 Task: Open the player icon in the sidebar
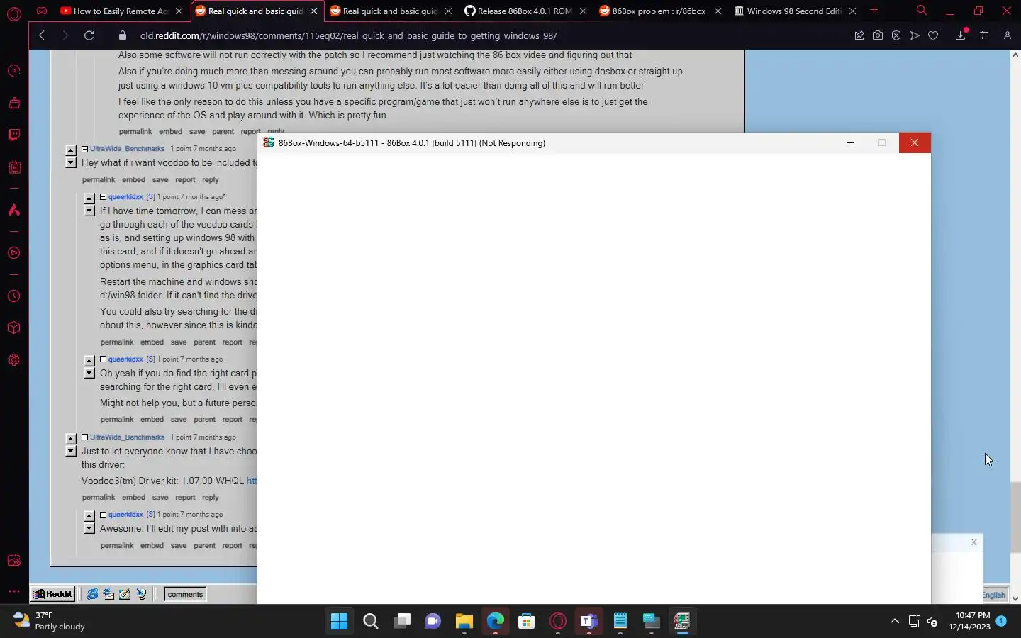pos(13,253)
